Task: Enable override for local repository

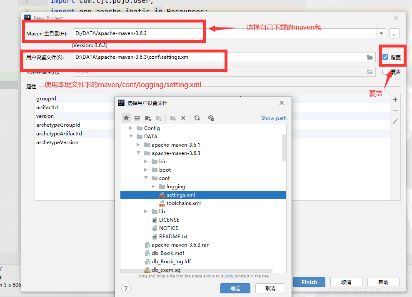Action: (385, 72)
